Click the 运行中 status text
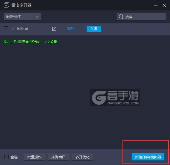Image resolution: width=170 pixels, height=165 pixels. click(71, 29)
